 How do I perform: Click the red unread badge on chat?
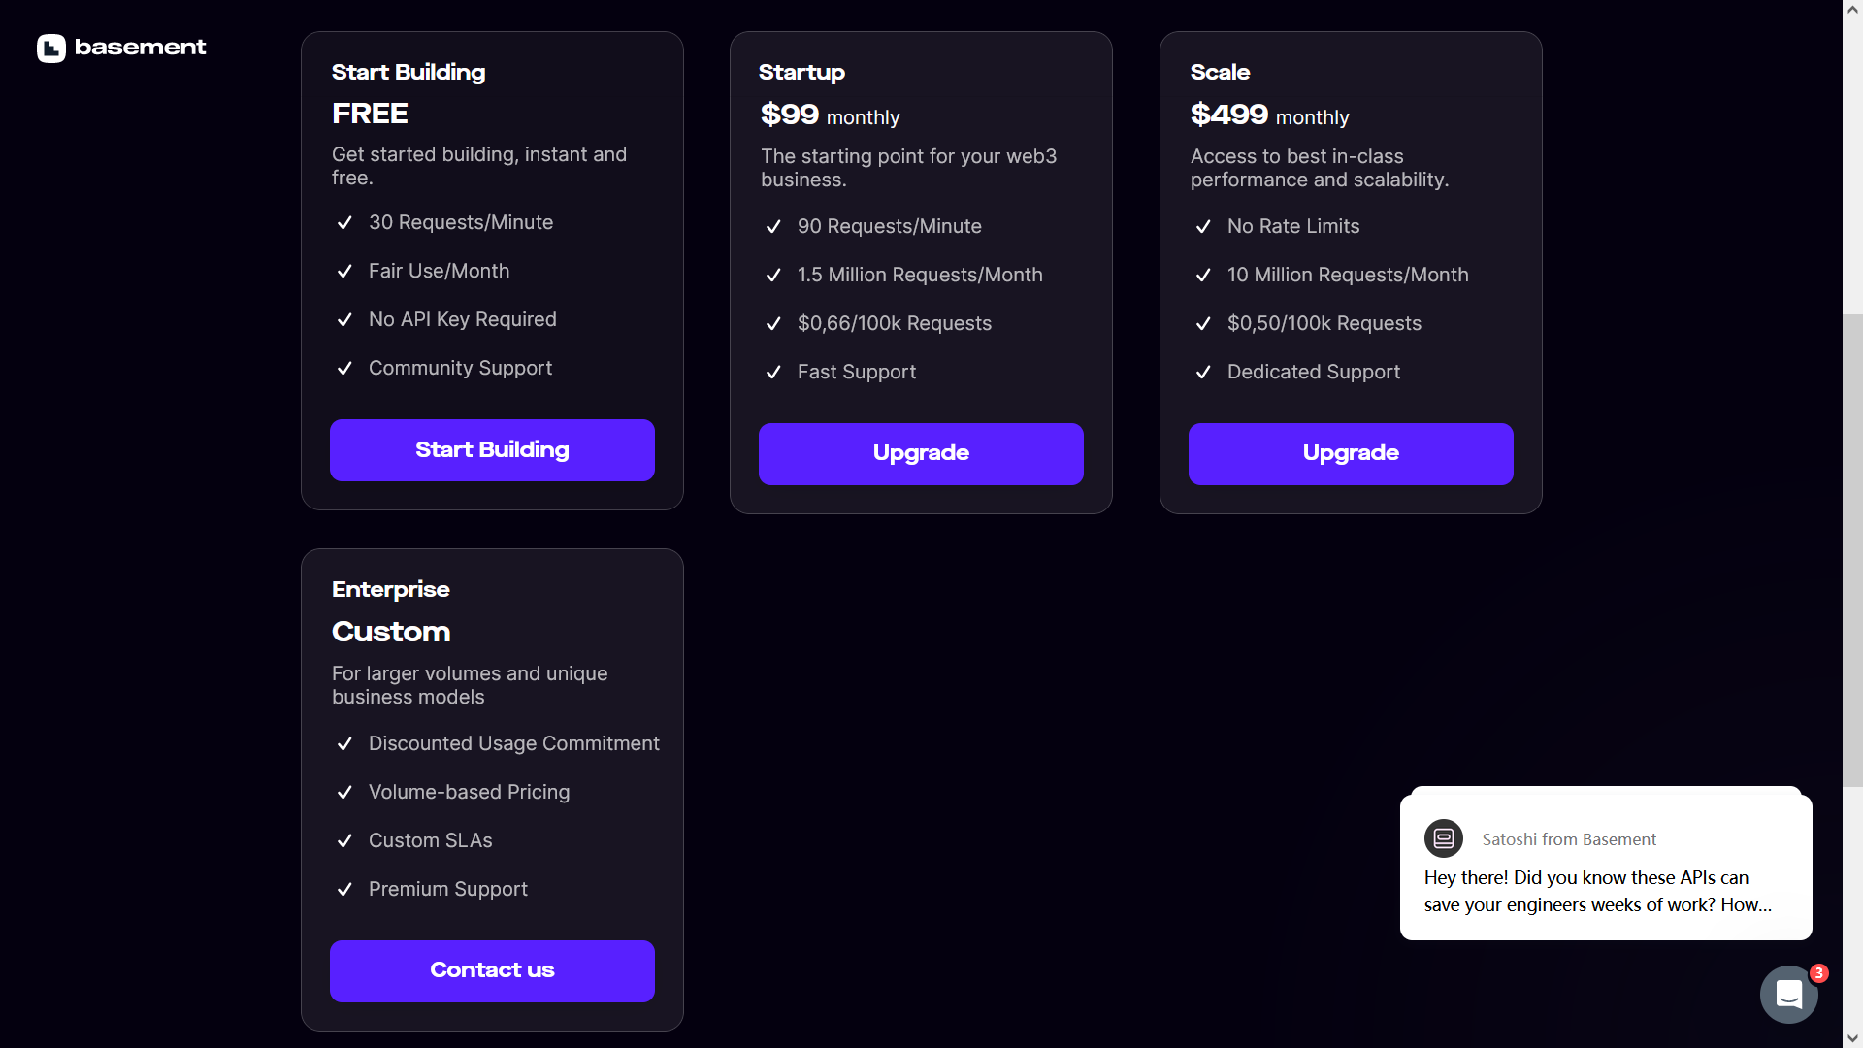pyautogui.click(x=1819, y=972)
